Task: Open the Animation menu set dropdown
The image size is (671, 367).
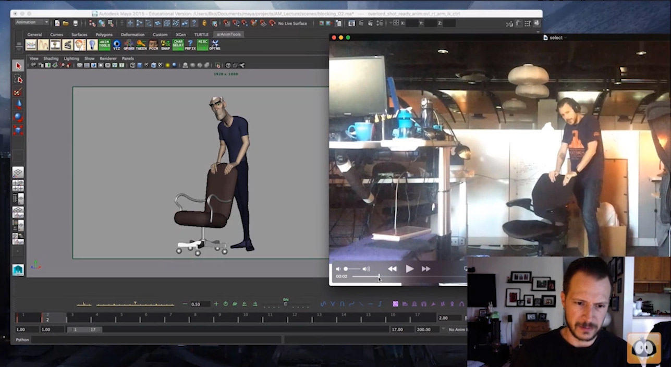Action: tap(32, 22)
